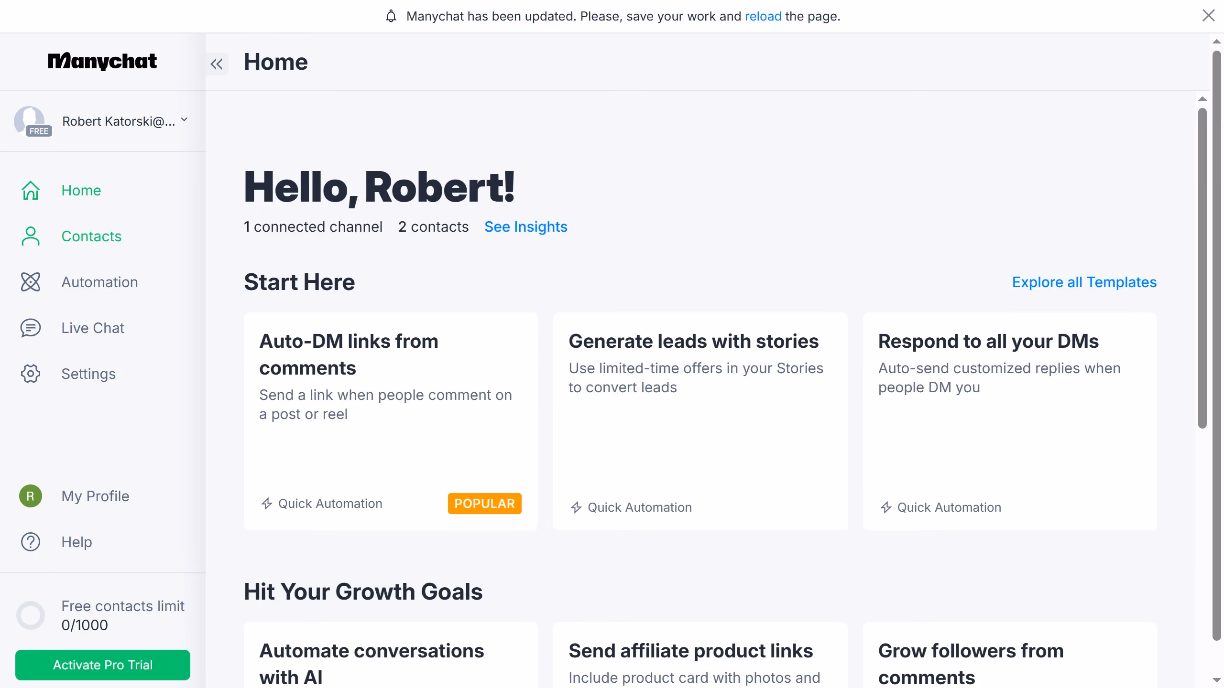Open the Grow followers from comments card
Viewport: 1224px width, 688px height.
[1010, 655]
